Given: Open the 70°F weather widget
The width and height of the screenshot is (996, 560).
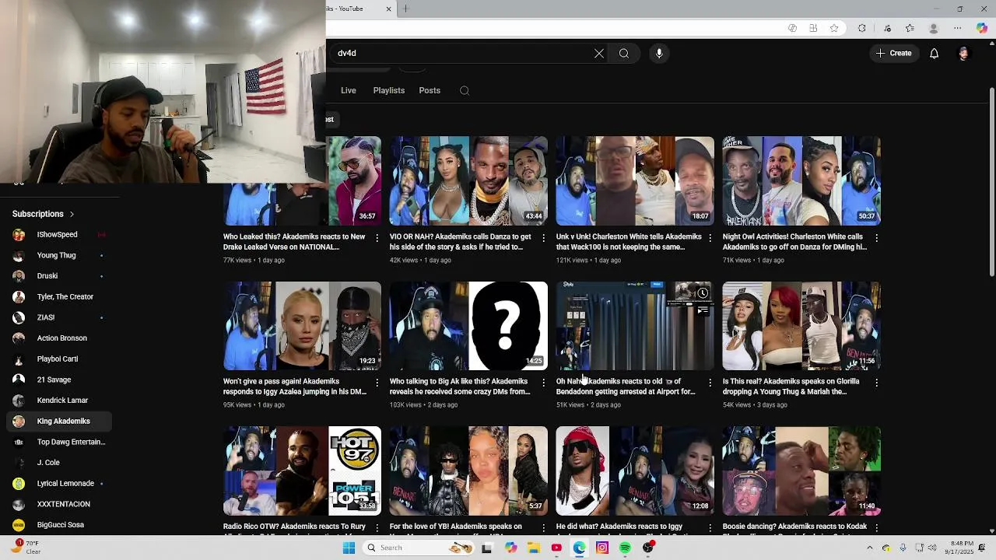Looking at the screenshot, I should (25, 548).
